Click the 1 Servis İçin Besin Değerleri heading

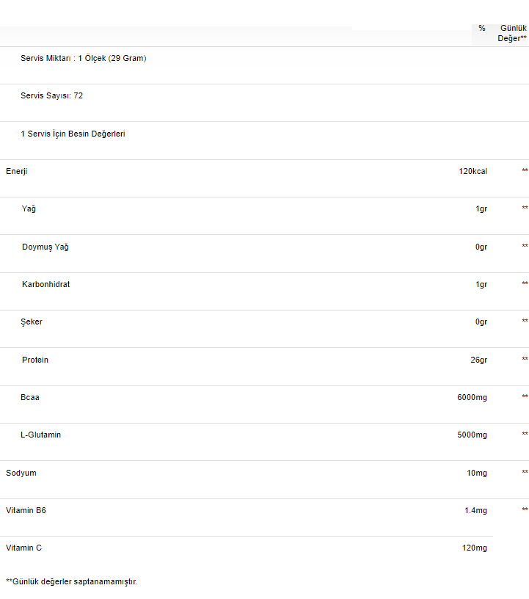coord(73,134)
